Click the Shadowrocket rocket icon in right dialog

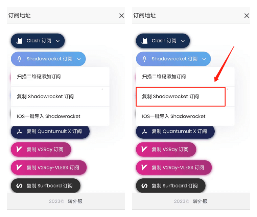[x=144, y=59]
